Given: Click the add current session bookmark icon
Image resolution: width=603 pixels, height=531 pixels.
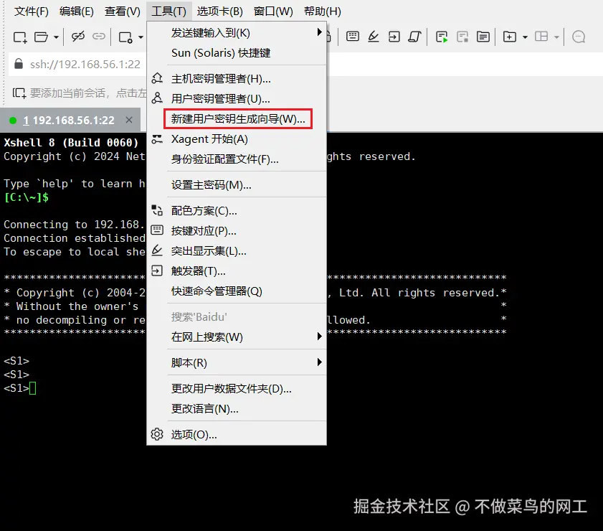Looking at the screenshot, I should pos(19,93).
